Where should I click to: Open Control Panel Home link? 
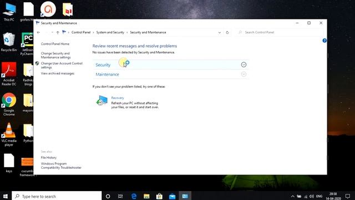pyautogui.click(x=55, y=44)
